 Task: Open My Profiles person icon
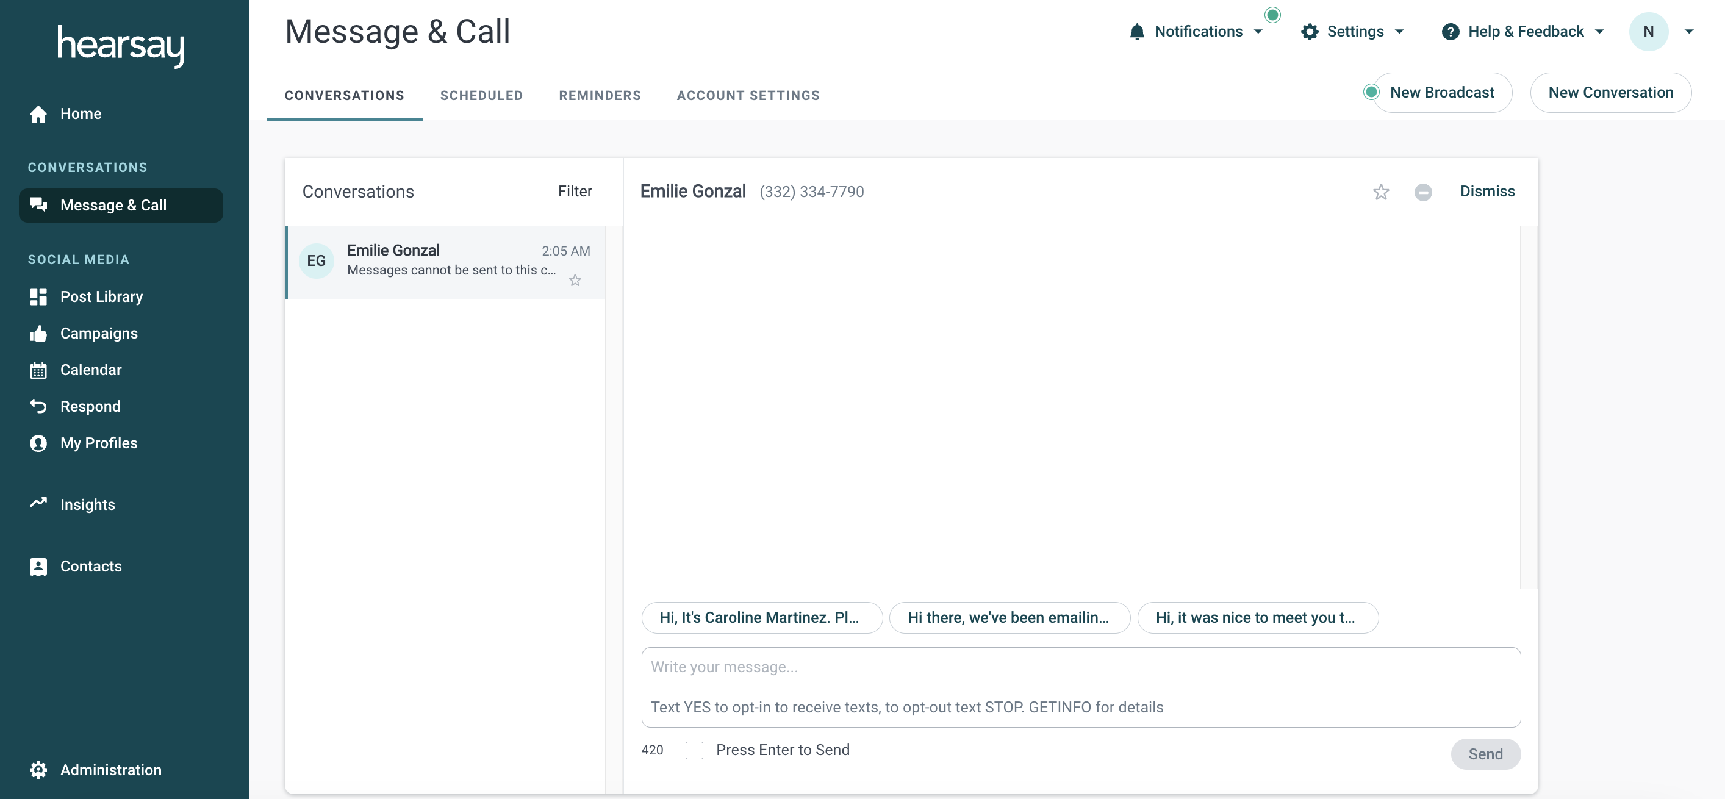38,443
